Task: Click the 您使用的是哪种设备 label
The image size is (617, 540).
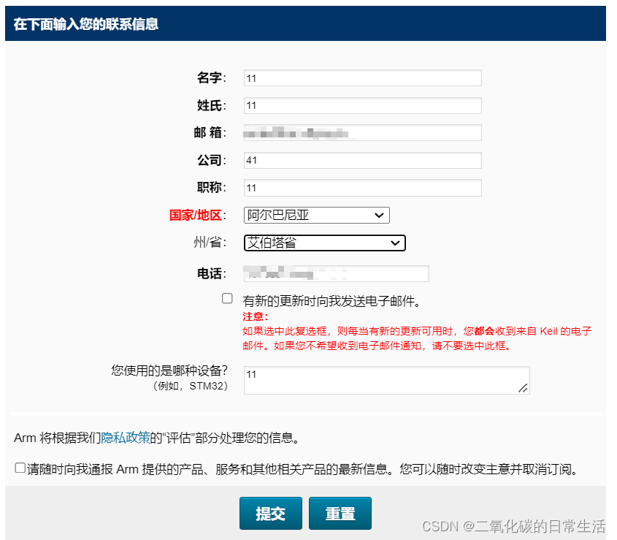Action: [169, 370]
